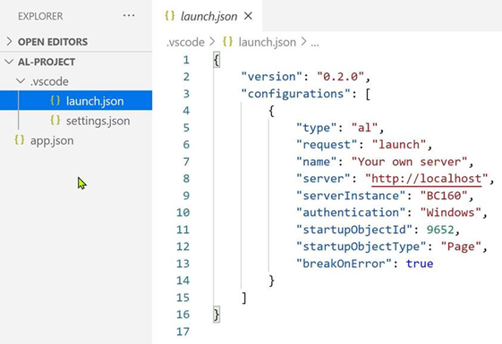Close the launch.json editor tab
This screenshot has height=344, width=502.
coord(248,16)
